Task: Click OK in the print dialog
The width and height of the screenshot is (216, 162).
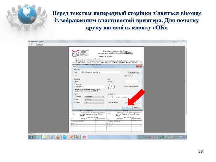Action: pos(127,107)
